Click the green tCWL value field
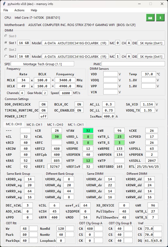This screenshot has width=168, height=247. (x=57, y=136)
